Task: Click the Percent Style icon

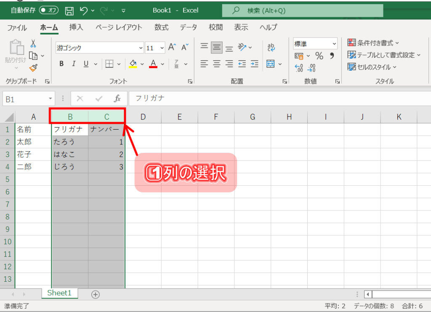Action: tap(319, 56)
